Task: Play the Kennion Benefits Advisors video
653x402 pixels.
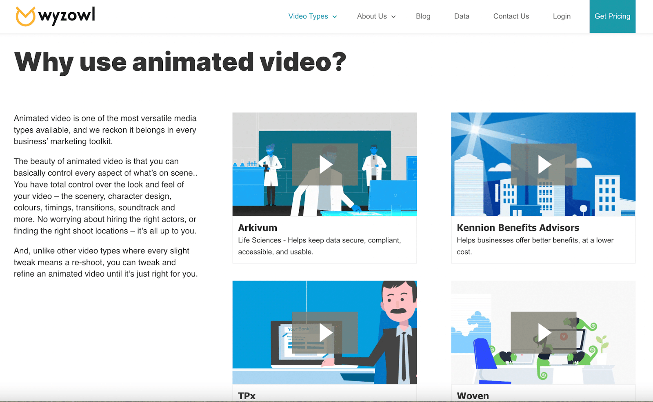Action: click(x=544, y=165)
